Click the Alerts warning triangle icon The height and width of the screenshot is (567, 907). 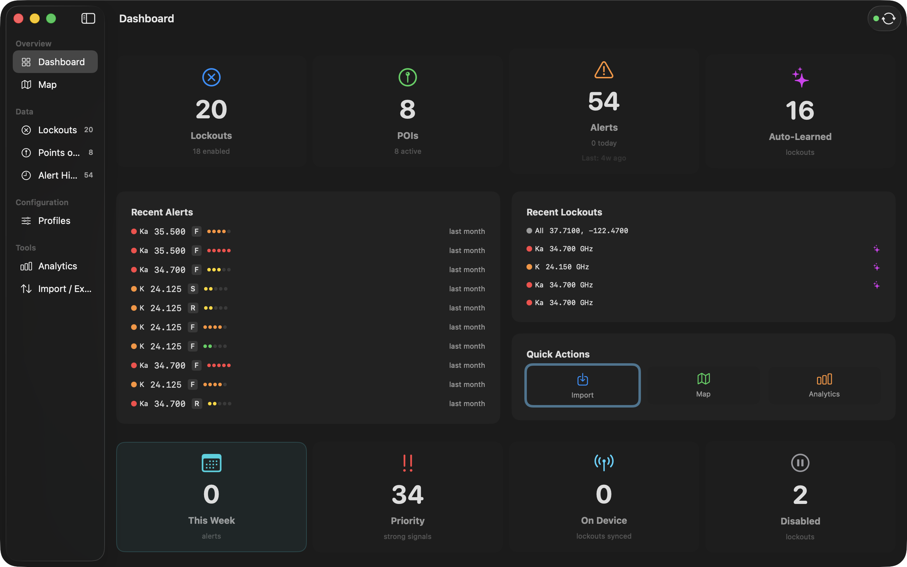(603, 70)
